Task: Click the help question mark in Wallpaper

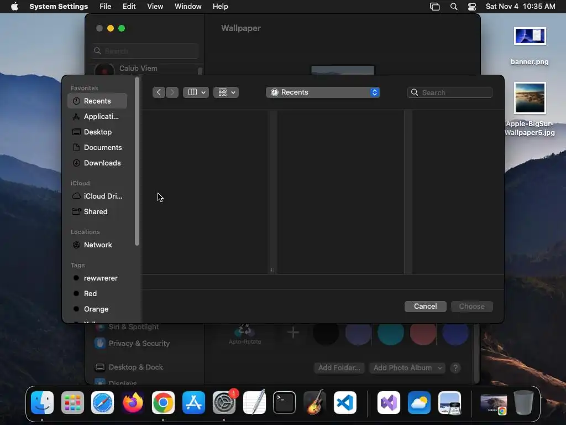Action: click(455, 368)
